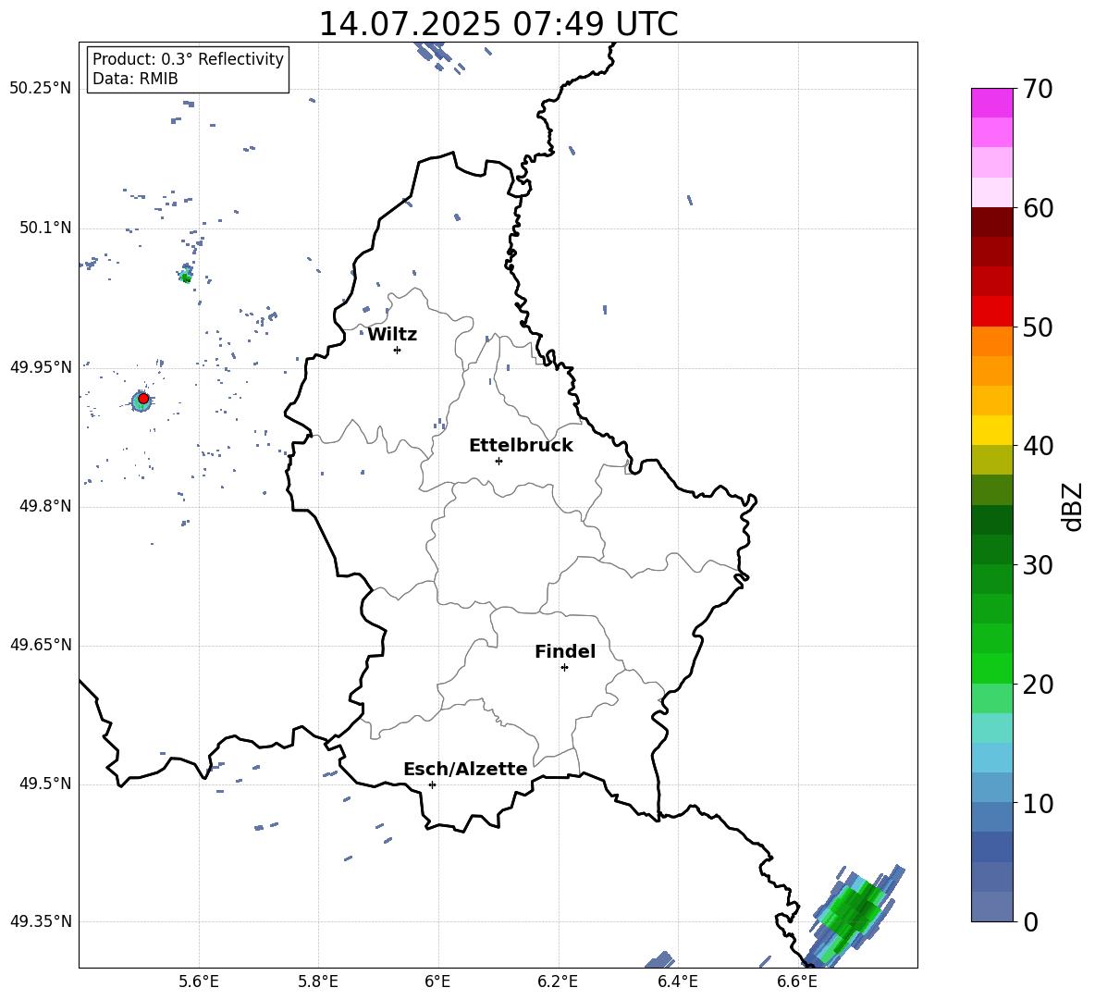Click the colorbar tick label 30
The height and width of the screenshot is (1000, 1095).
[1038, 564]
